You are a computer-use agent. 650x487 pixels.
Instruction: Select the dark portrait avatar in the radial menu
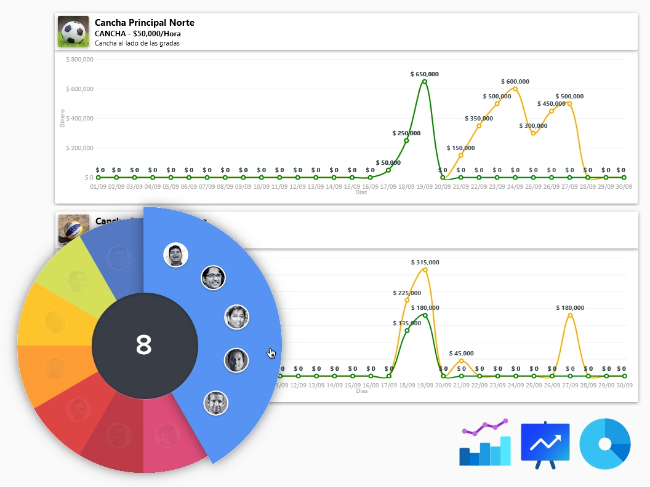click(x=237, y=360)
